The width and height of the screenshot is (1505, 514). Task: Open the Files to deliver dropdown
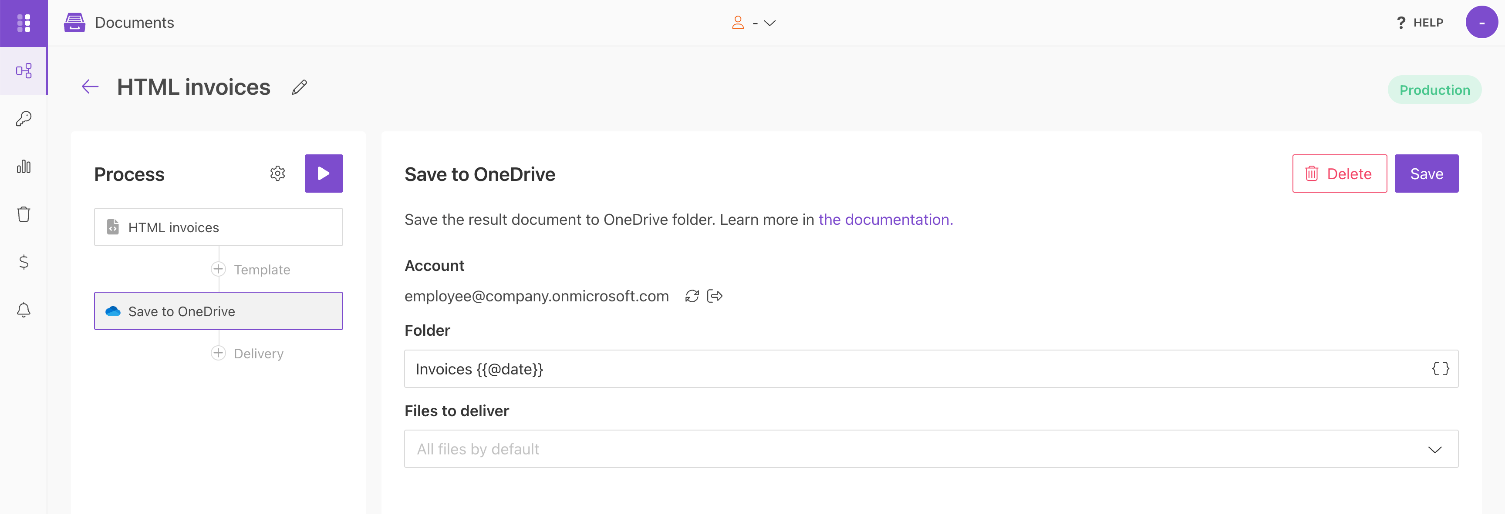[x=931, y=449]
